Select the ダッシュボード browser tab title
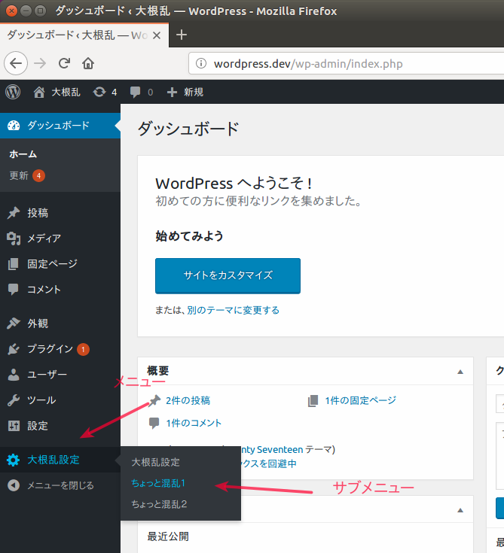Screen dimensions: 504x553 [x=78, y=35]
